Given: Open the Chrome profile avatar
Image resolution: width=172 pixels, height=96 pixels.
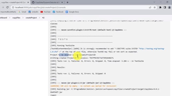Looking at the screenshot, I should pyautogui.click(x=169, y=7).
